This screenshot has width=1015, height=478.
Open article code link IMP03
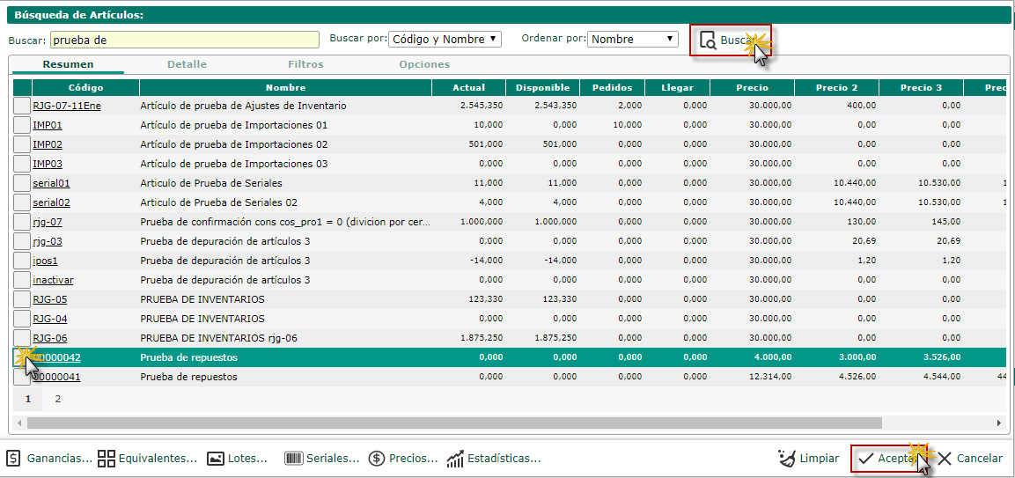click(48, 164)
